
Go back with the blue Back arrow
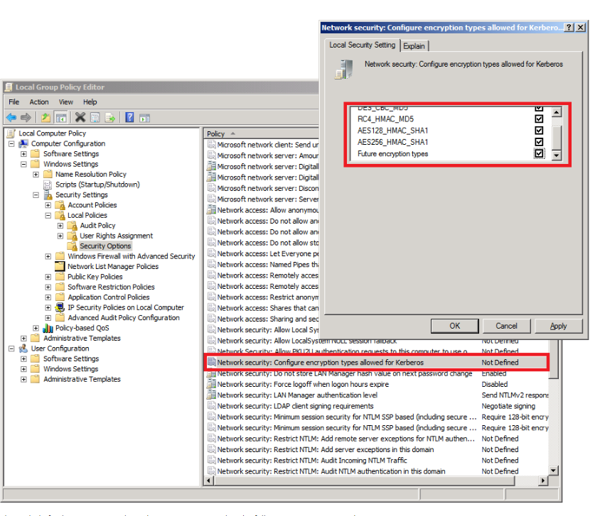point(11,118)
